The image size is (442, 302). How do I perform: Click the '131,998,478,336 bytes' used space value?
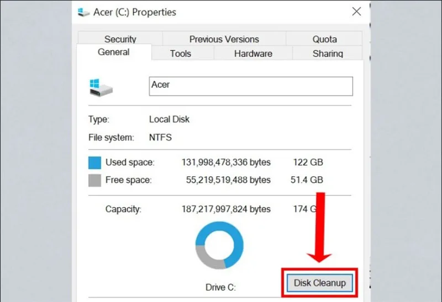coord(226,162)
